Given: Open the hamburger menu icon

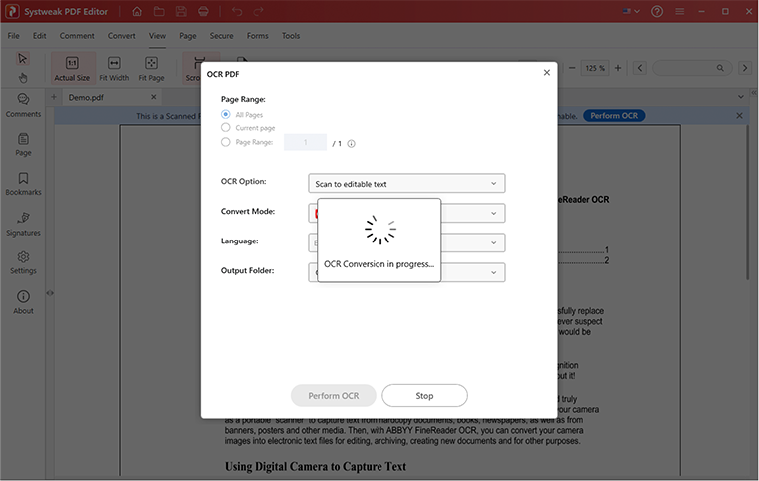Looking at the screenshot, I should [680, 11].
